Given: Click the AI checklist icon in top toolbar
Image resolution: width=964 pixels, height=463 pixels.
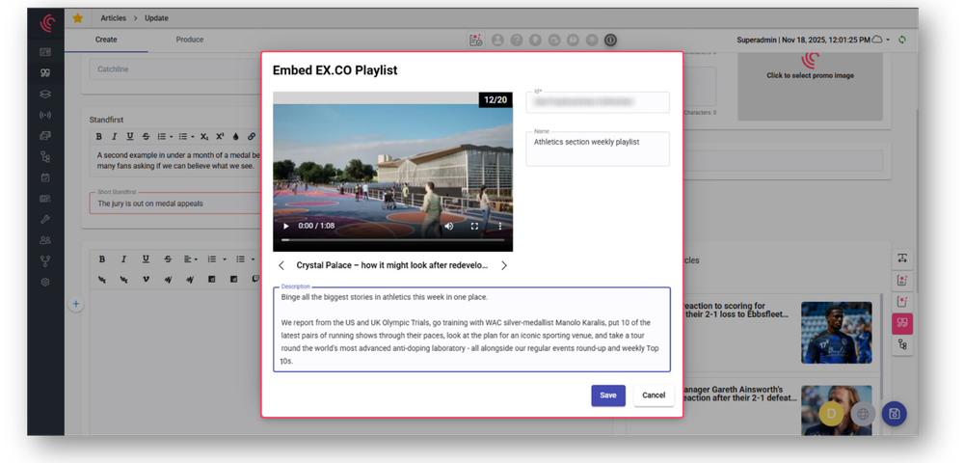Looking at the screenshot, I should 475,40.
